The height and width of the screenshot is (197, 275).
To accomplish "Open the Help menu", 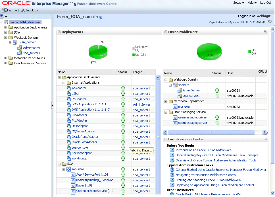I will tap(252, 3).
